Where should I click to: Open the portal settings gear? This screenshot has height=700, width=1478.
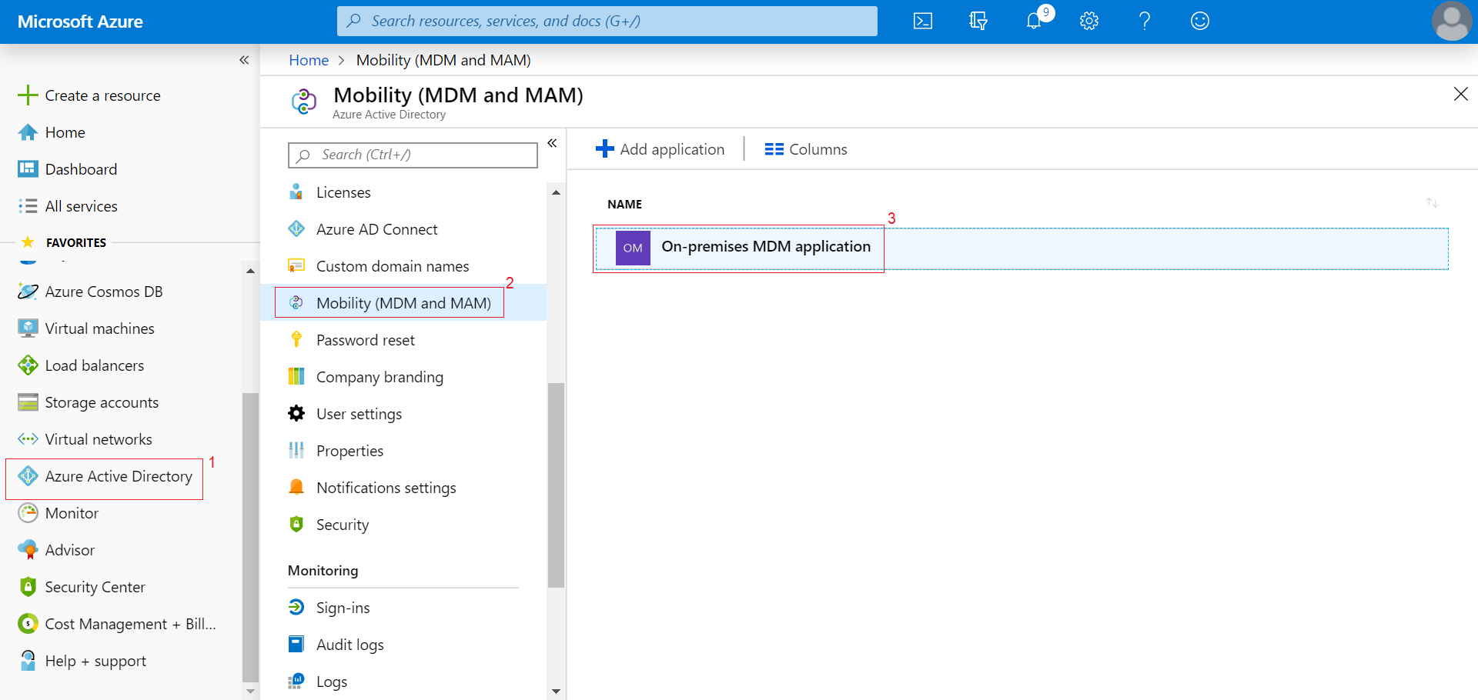coord(1088,22)
